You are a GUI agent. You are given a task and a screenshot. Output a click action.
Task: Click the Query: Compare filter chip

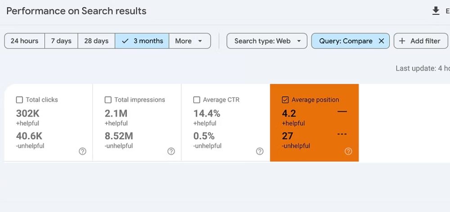[346, 41]
